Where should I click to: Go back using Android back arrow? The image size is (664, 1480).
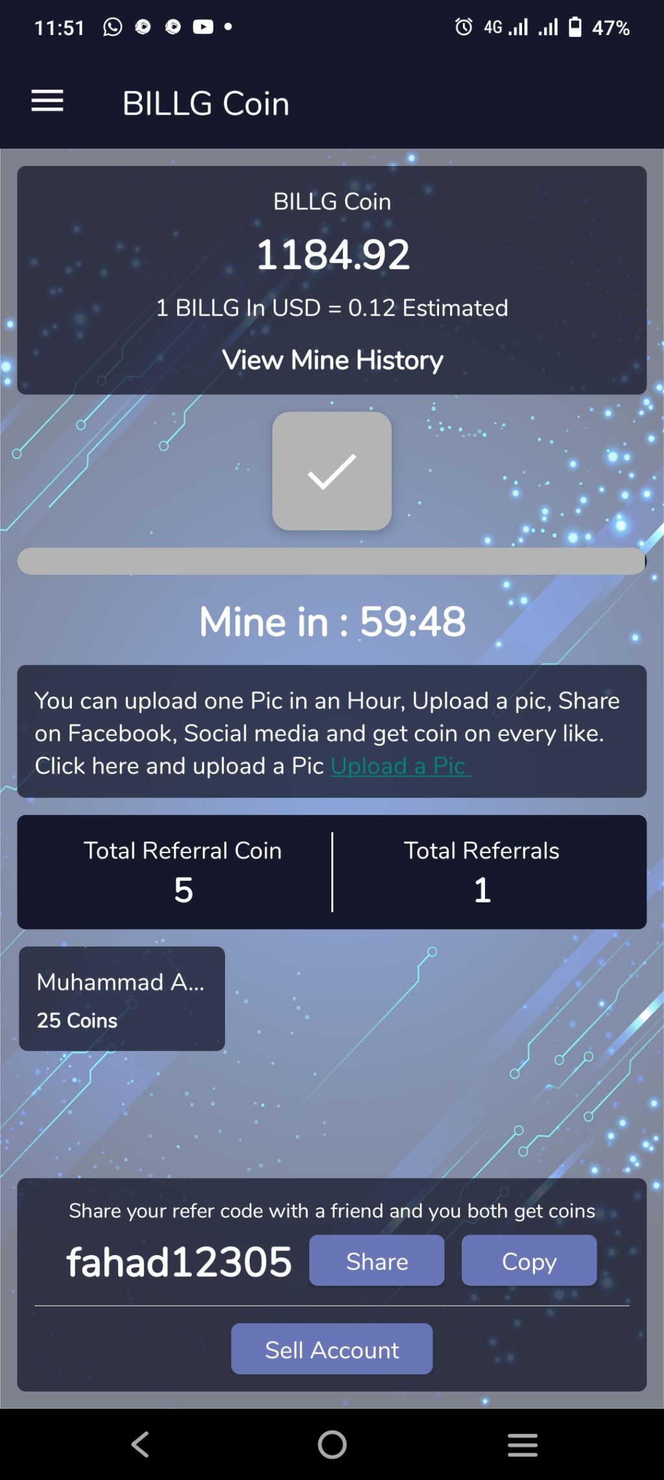click(x=140, y=1444)
